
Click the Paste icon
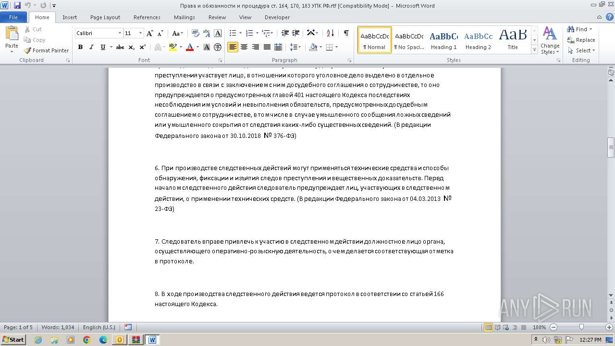pyautogui.click(x=12, y=34)
